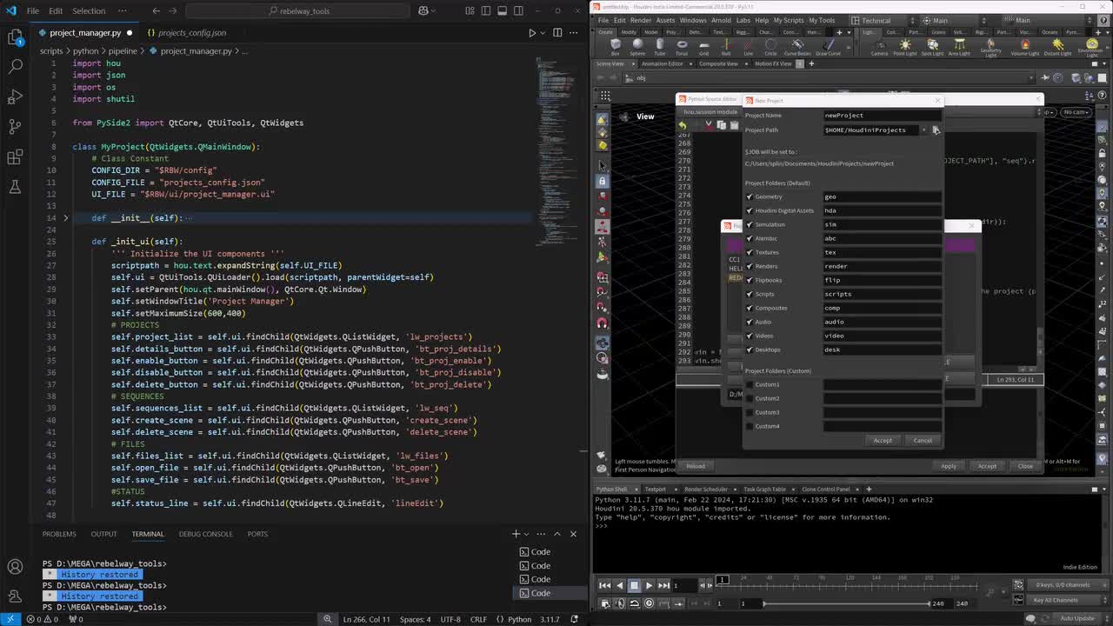Expand the folded __init__ method

[65, 218]
